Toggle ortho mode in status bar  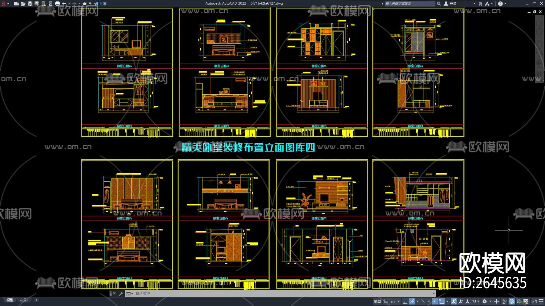click(405, 301)
